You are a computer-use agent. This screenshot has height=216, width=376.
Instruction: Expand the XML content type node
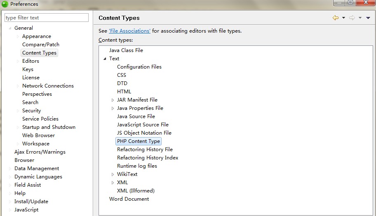113,183
